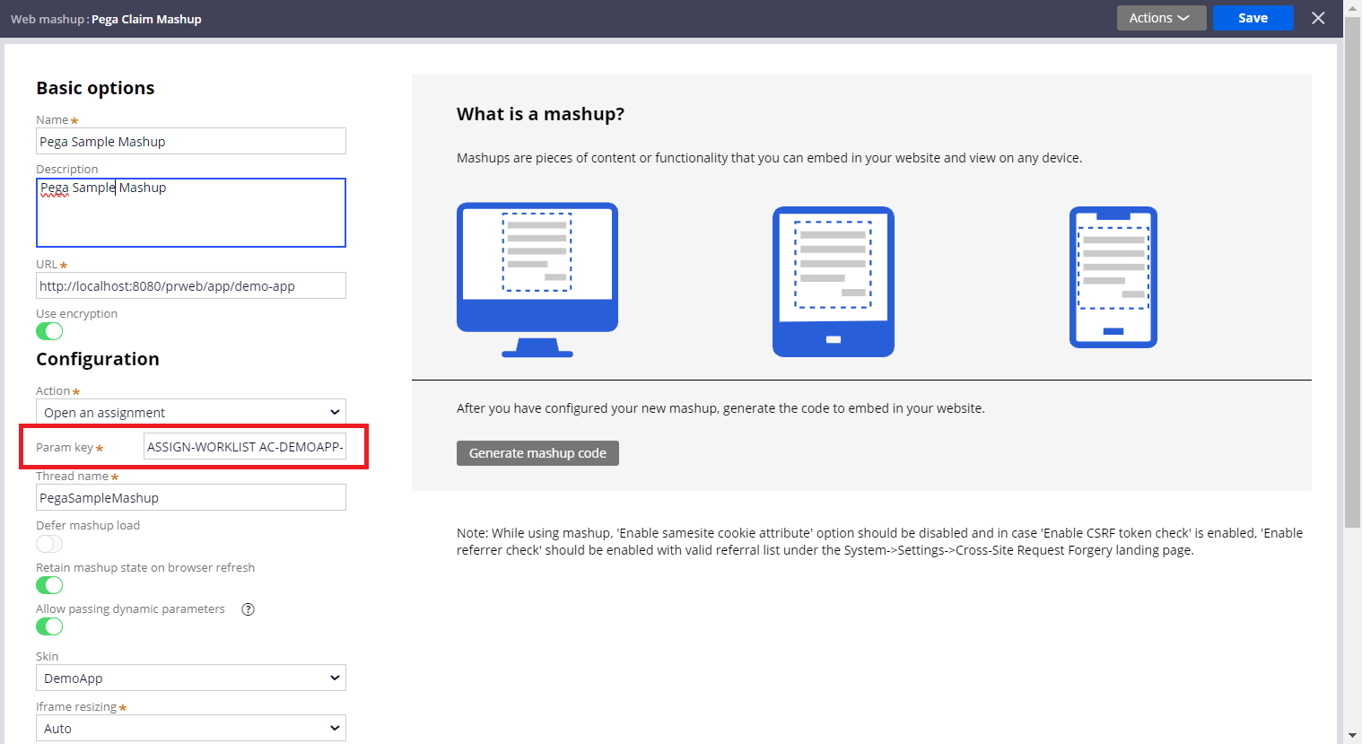Click the 'Configuration' heading
The image size is (1362, 744).
(x=98, y=359)
